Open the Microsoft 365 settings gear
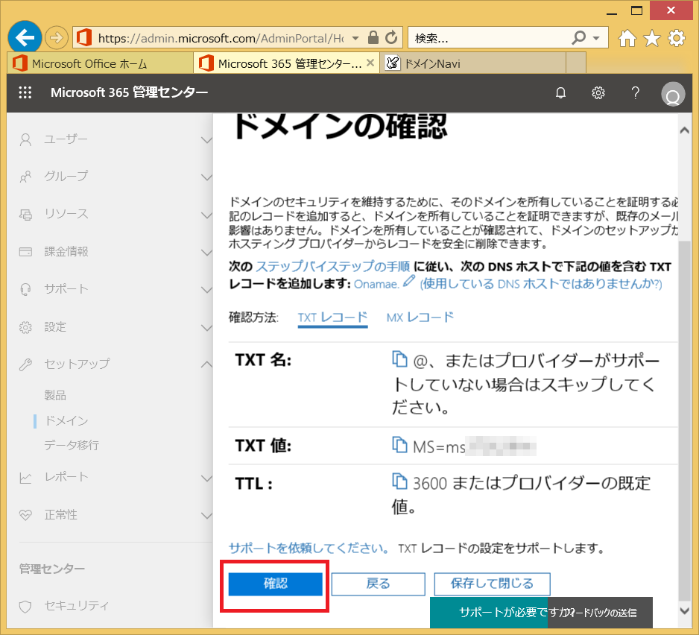 coord(598,92)
